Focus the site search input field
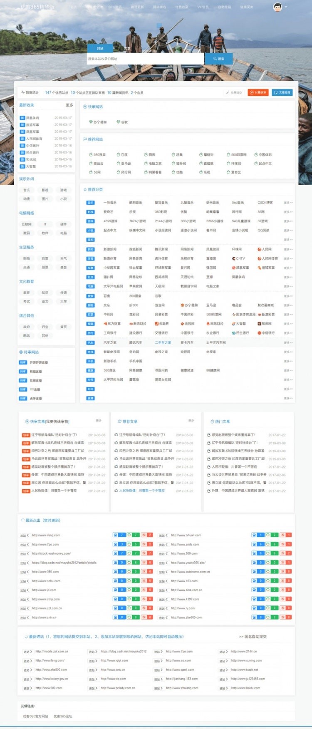312x729 pixels. click(x=145, y=59)
